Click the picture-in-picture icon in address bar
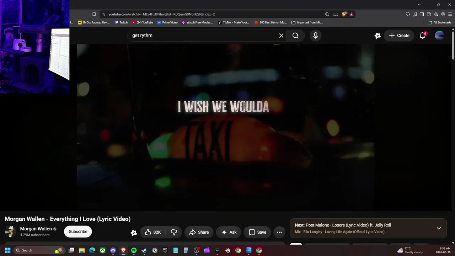Image resolution: width=455 pixels, height=256 pixels. click(x=336, y=14)
